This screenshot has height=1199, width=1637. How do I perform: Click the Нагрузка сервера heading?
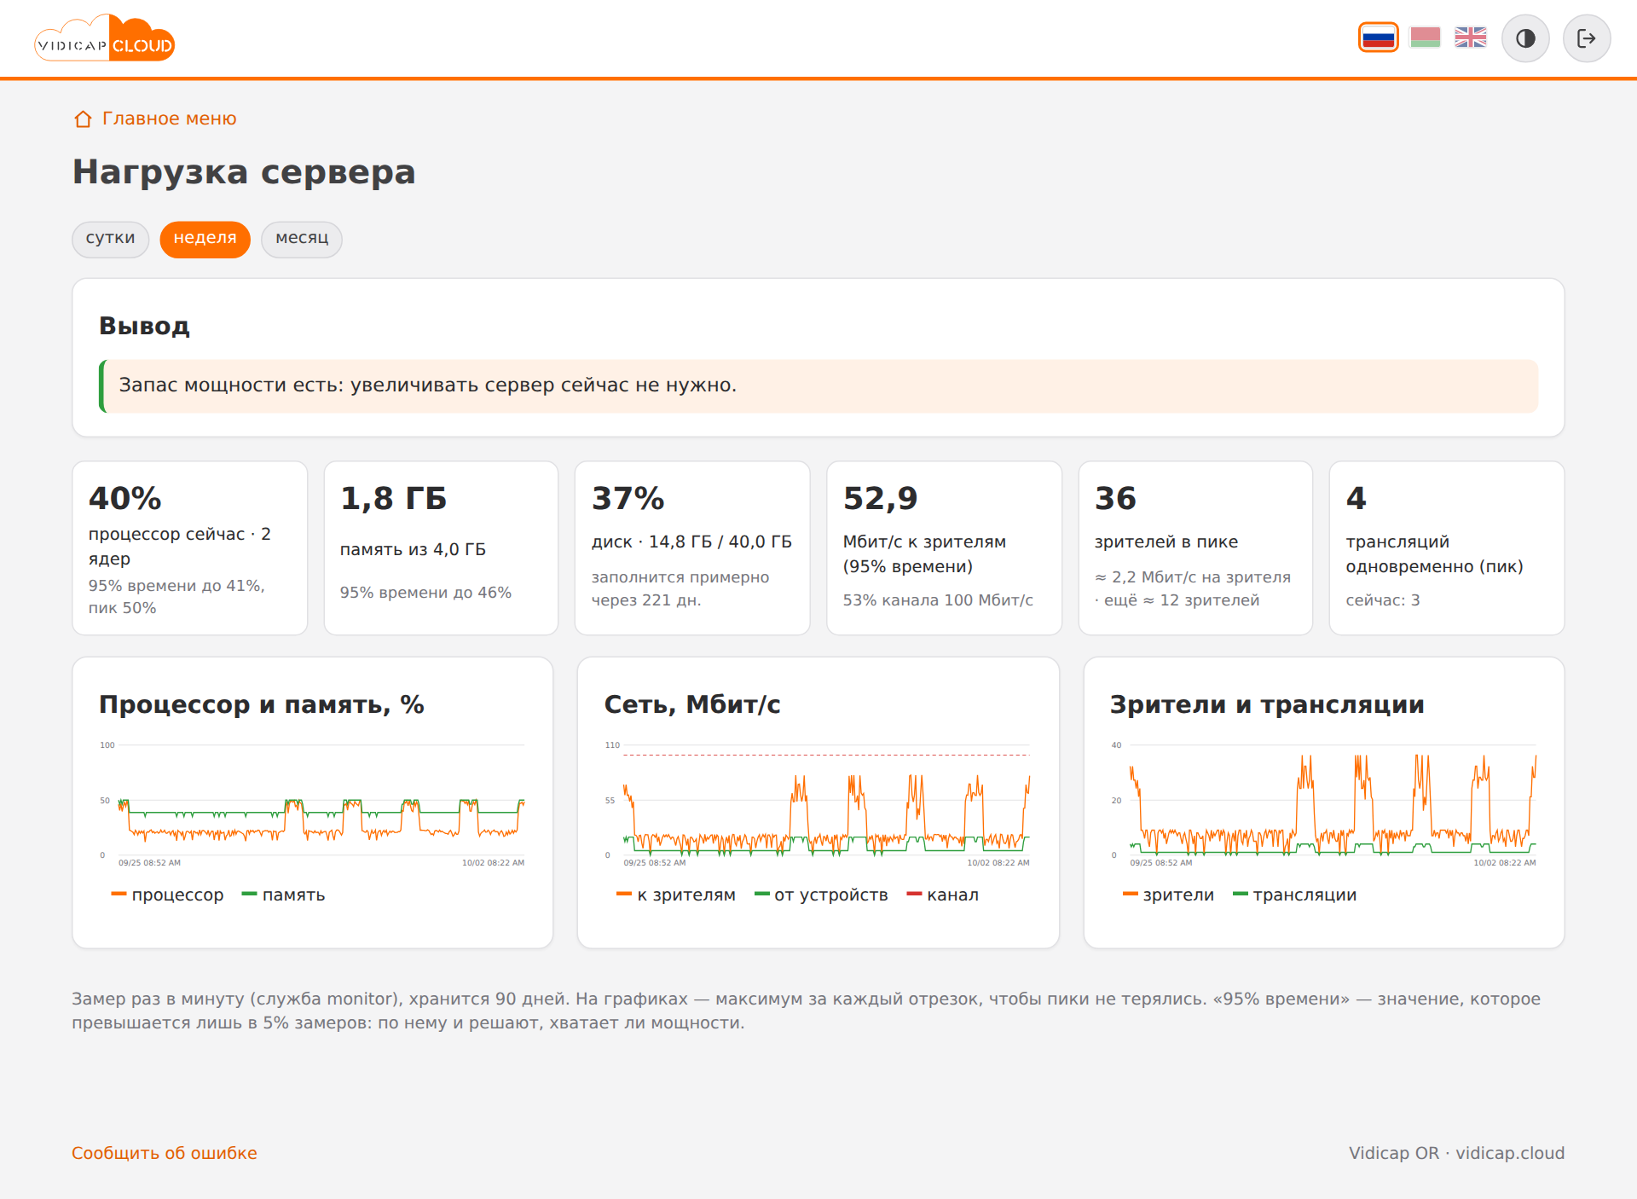[x=244, y=172]
